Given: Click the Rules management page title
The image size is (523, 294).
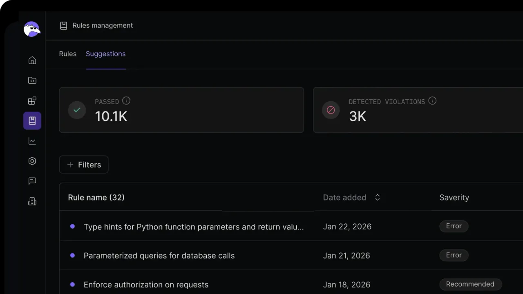Looking at the screenshot, I should 103,25.
